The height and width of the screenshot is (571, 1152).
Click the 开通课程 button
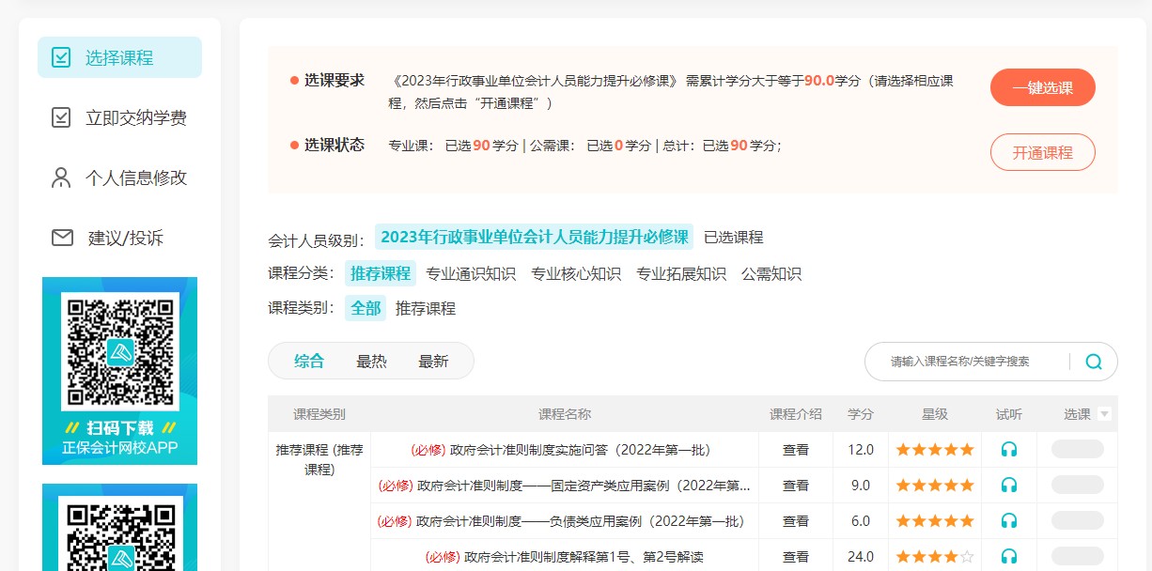[1042, 152]
